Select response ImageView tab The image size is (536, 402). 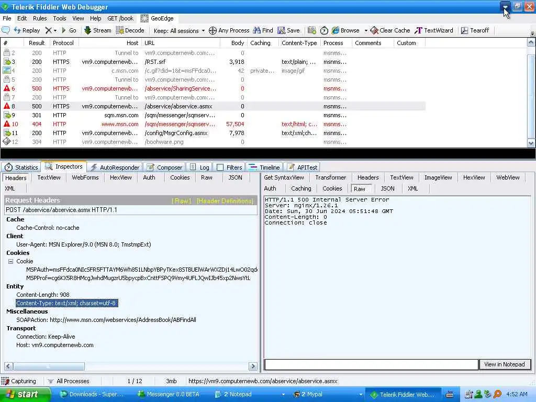pyautogui.click(x=438, y=178)
